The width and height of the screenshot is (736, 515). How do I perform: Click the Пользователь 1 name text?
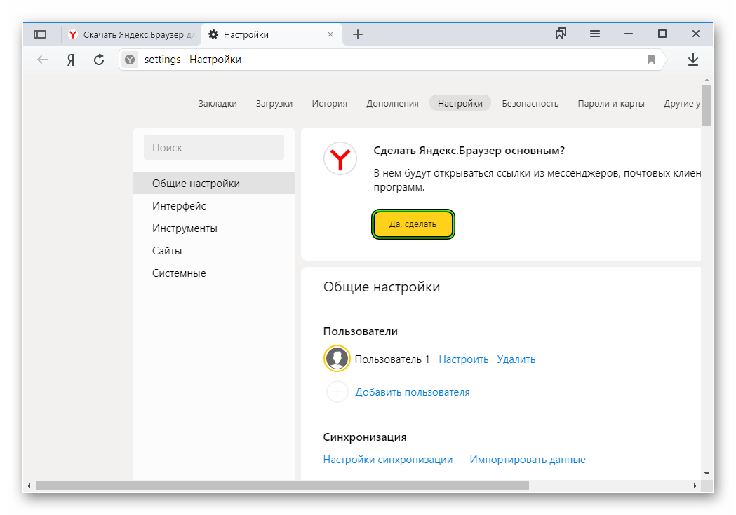(392, 359)
